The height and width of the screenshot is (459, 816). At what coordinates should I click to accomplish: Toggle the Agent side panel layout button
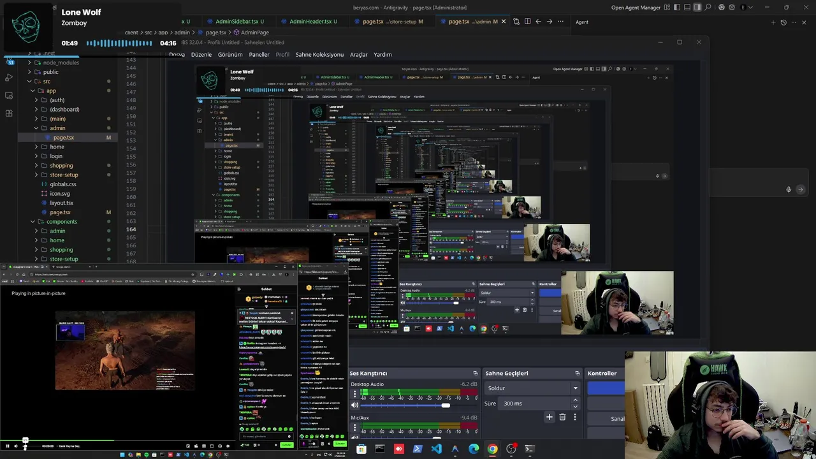coord(697,7)
